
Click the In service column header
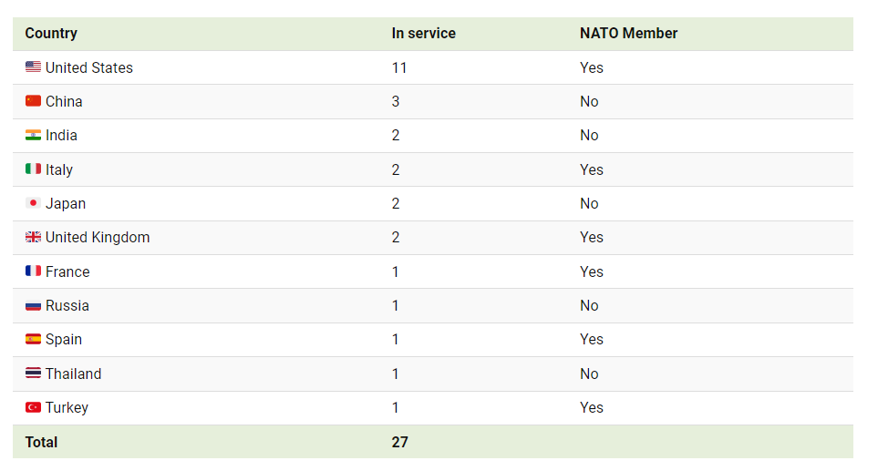(x=423, y=34)
